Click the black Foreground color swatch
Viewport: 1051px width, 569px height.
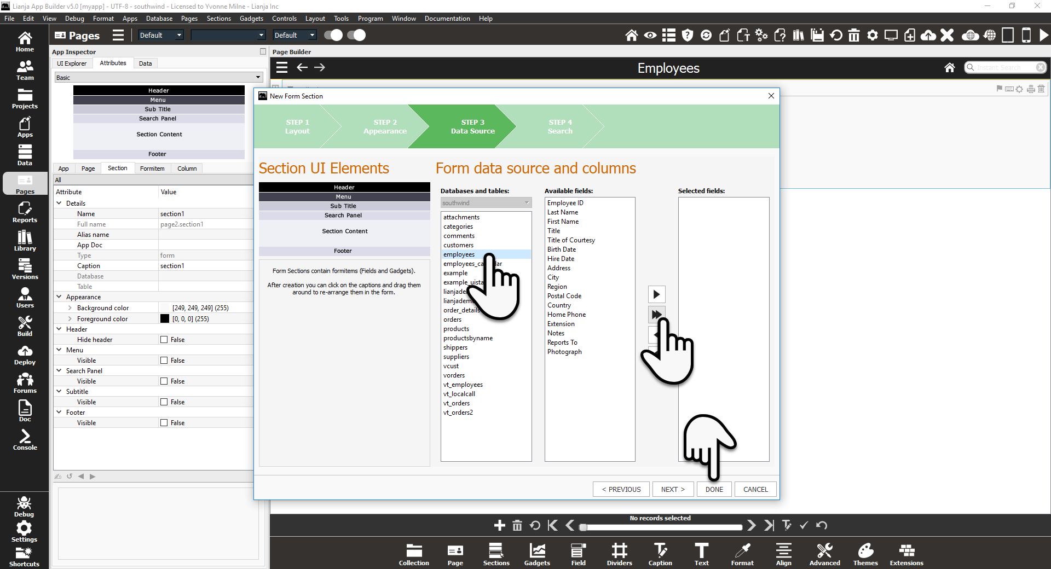click(x=165, y=319)
